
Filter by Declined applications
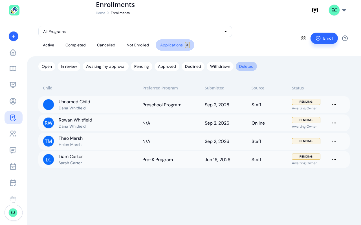pos(193,66)
